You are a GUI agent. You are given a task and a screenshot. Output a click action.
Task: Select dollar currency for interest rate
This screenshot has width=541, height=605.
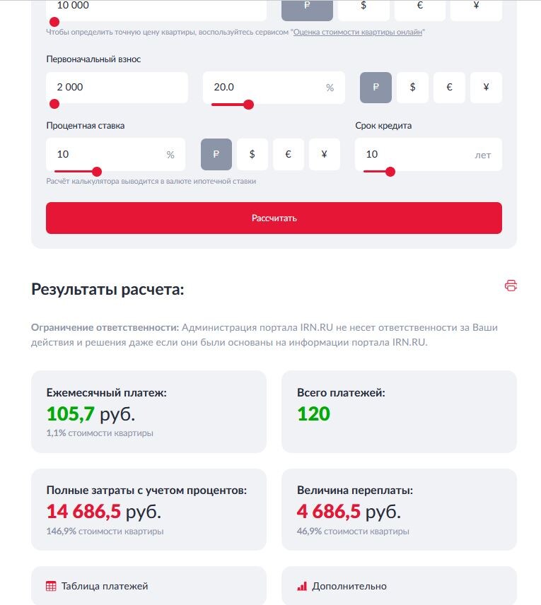[252, 154]
